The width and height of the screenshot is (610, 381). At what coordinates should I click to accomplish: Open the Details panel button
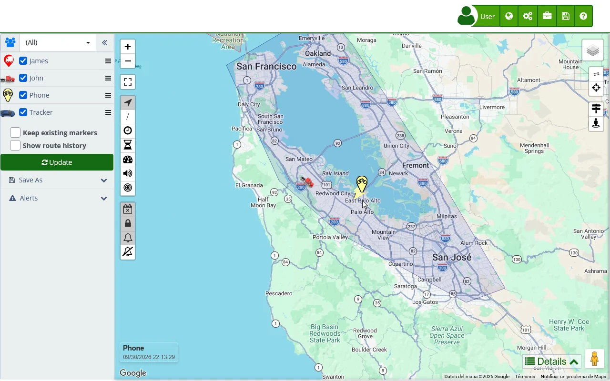552,361
